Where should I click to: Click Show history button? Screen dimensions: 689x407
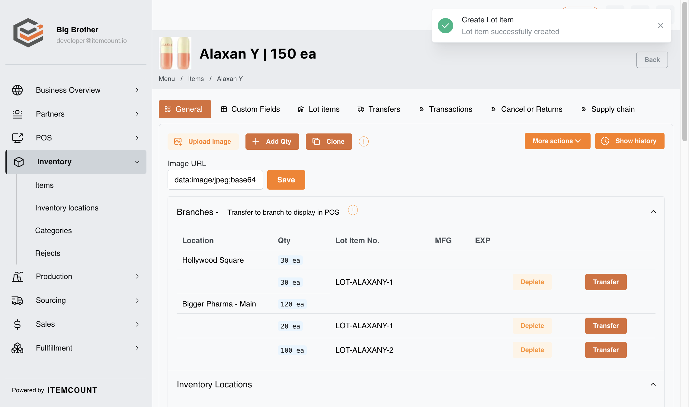(630, 141)
